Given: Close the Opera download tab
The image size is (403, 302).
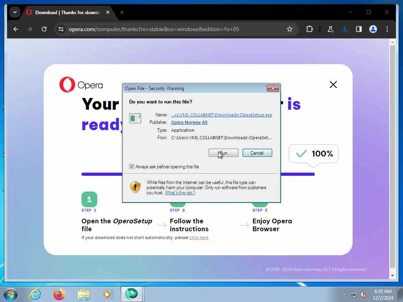Looking at the screenshot, I should [x=108, y=12].
